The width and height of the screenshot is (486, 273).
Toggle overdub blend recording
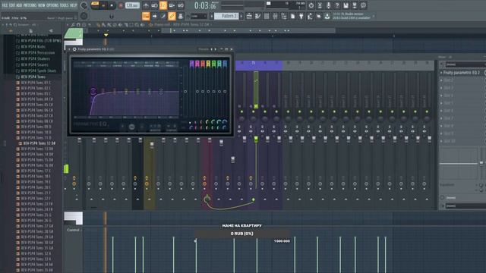pyautogui.click(x=172, y=5)
